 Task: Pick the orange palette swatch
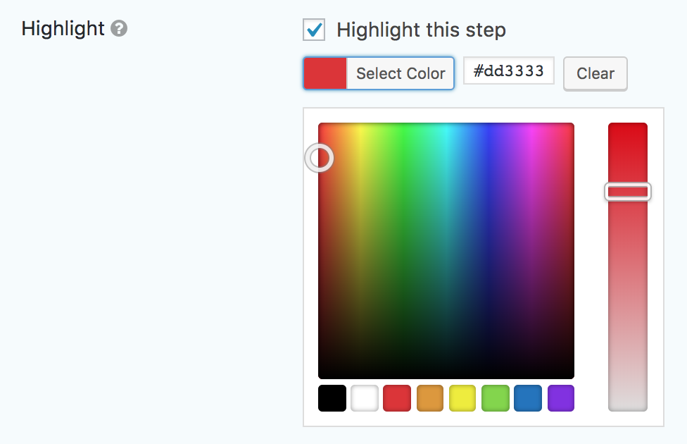[x=430, y=398]
